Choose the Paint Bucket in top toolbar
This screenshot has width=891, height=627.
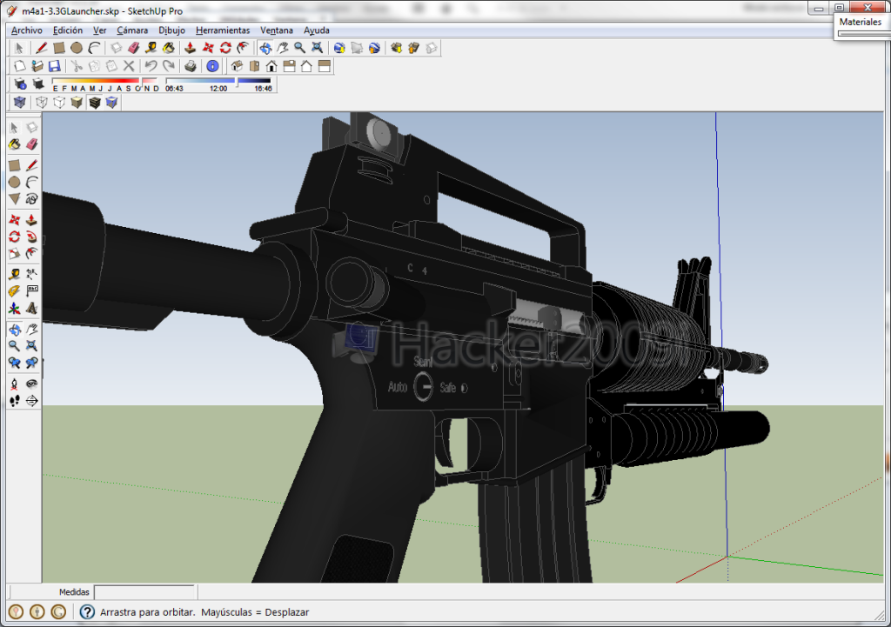[x=169, y=49]
